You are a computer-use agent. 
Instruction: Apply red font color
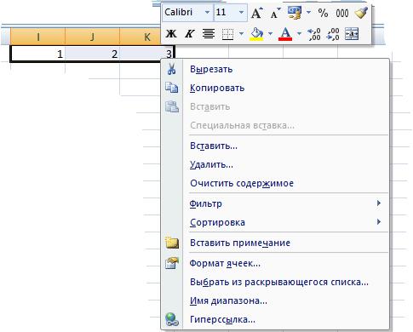[x=285, y=34]
